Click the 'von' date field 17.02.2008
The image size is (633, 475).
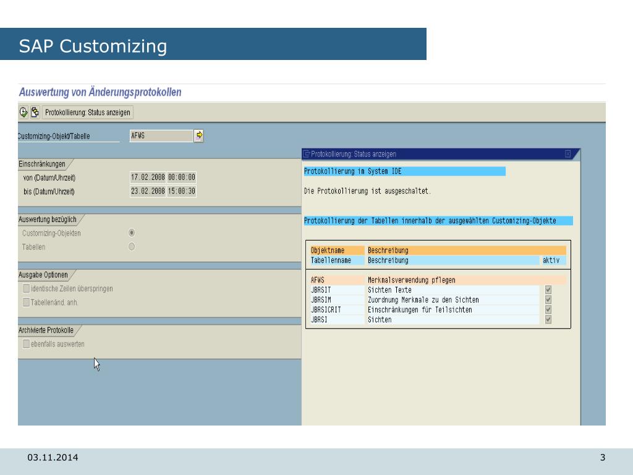[x=148, y=178]
